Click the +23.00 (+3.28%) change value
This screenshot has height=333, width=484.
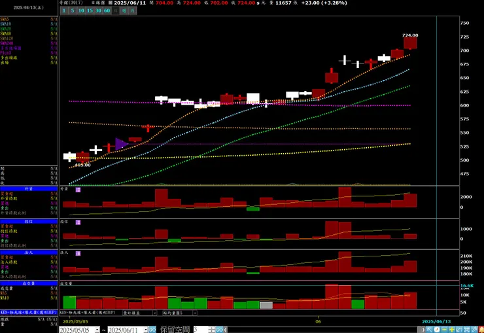pyautogui.click(x=324, y=3)
